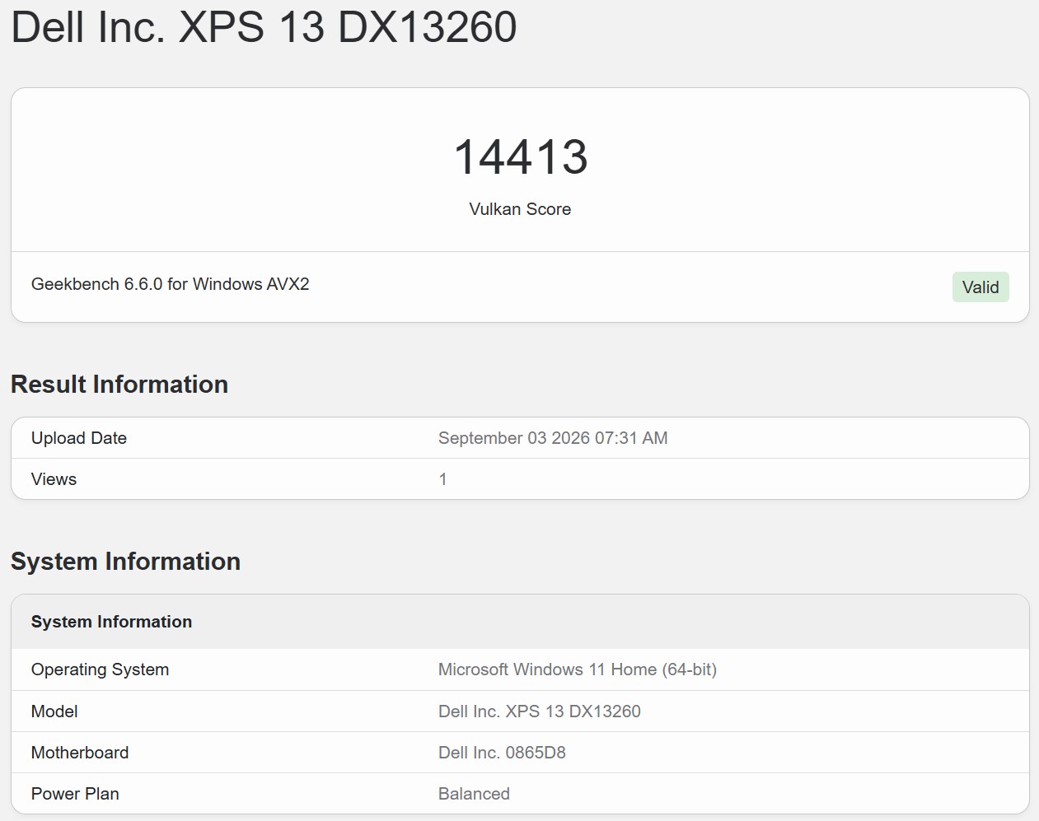Click the Power Plan label
Image resolution: width=1039 pixels, height=821 pixels.
tap(75, 794)
